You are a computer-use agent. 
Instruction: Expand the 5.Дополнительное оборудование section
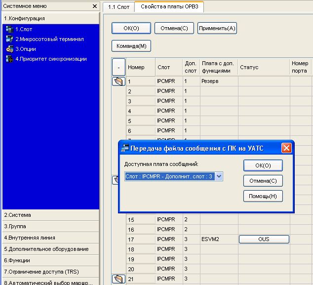tap(51, 249)
